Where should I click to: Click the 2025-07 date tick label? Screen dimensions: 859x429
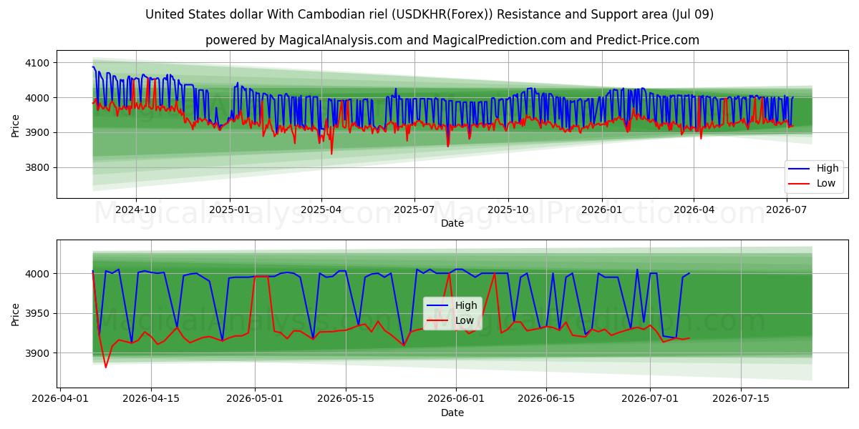(x=414, y=209)
